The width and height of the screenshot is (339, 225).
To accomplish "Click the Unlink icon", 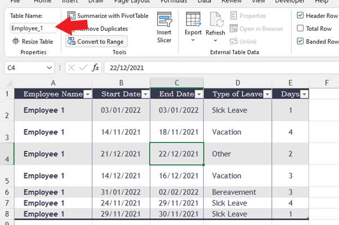I will coord(234,42).
